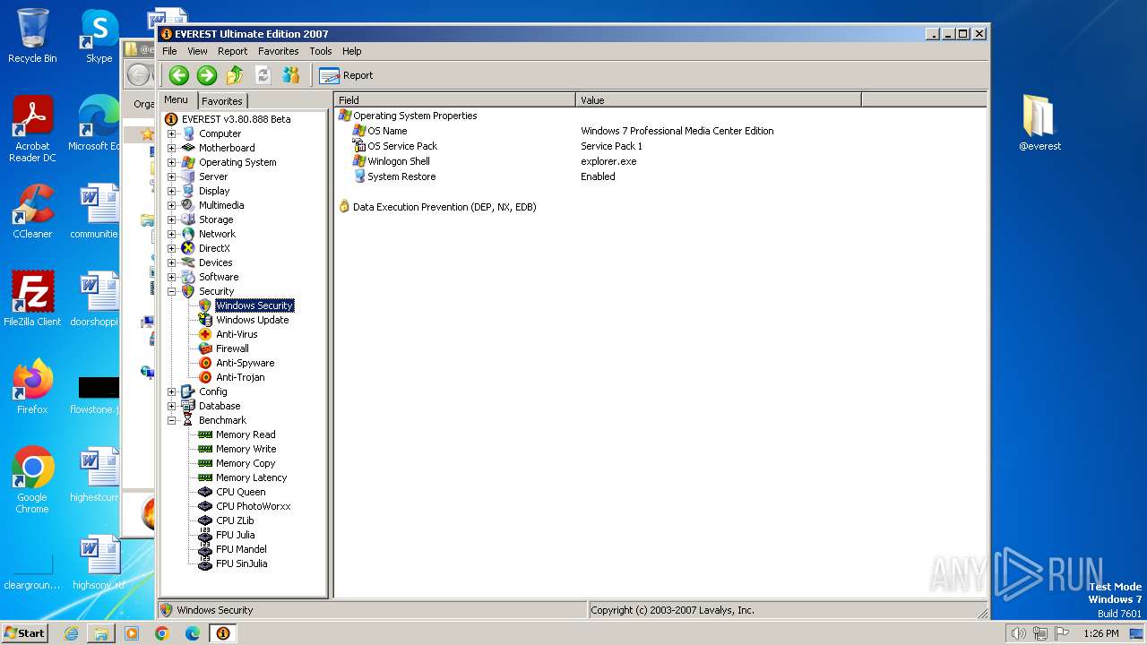Open the @everest folder on desktop
1147x645 pixels.
[x=1039, y=124]
